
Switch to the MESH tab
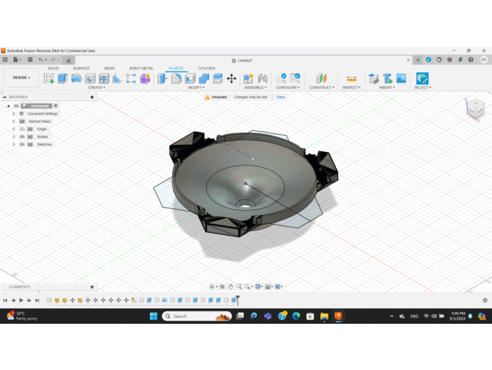tap(109, 68)
